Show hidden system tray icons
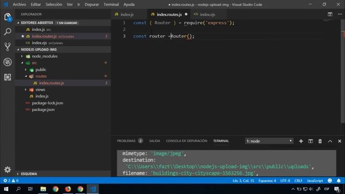345x194 pixels. [293, 189]
